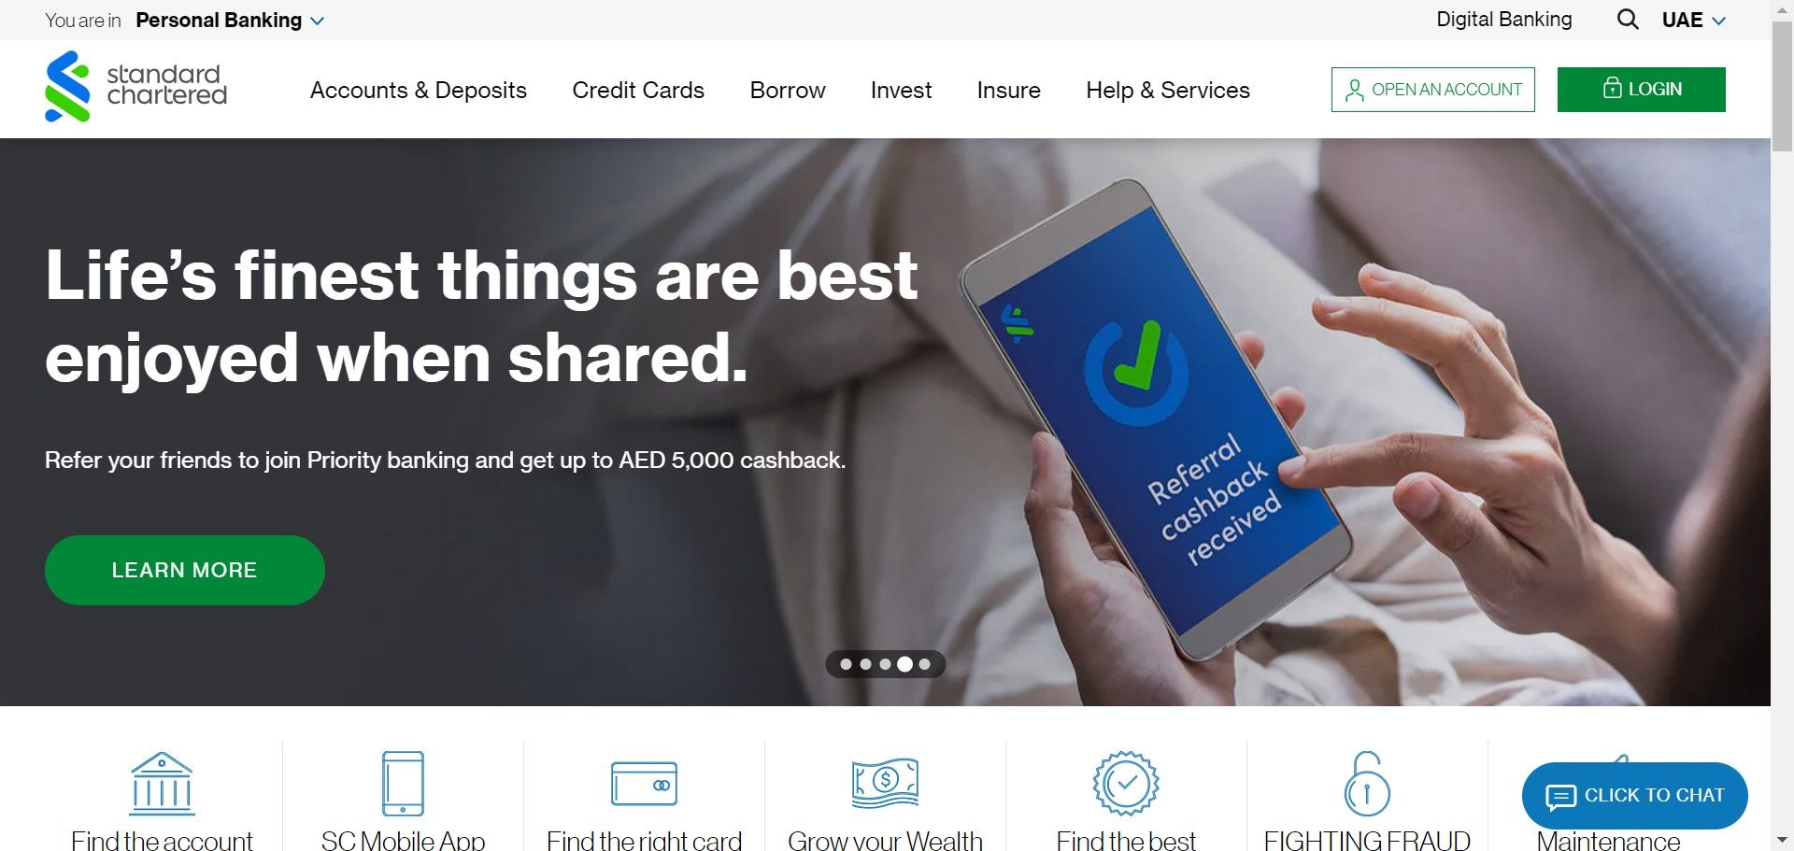
Task: Open the Credit Cards menu
Action: (x=638, y=90)
